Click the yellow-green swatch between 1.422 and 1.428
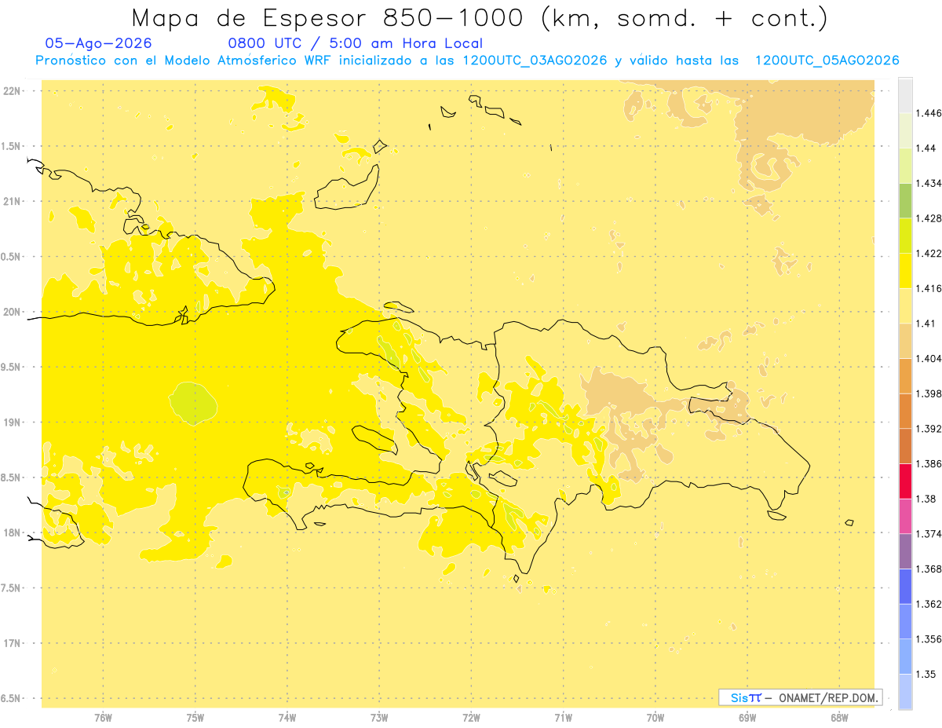Viewport: 942px width, 728px height. (x=905, y=236)
